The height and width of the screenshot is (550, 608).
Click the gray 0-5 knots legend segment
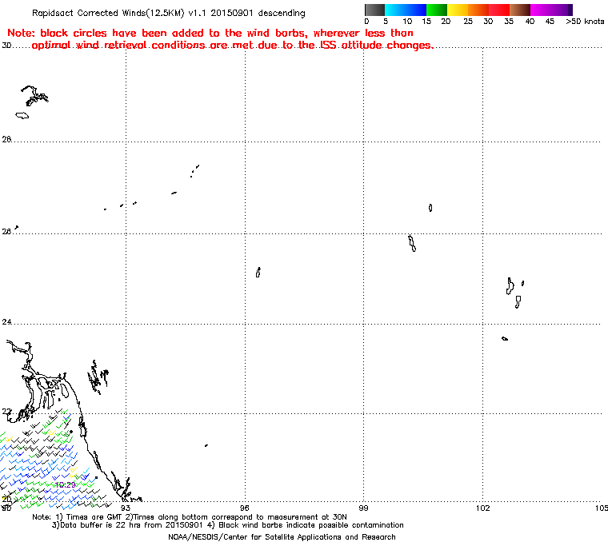374,10
